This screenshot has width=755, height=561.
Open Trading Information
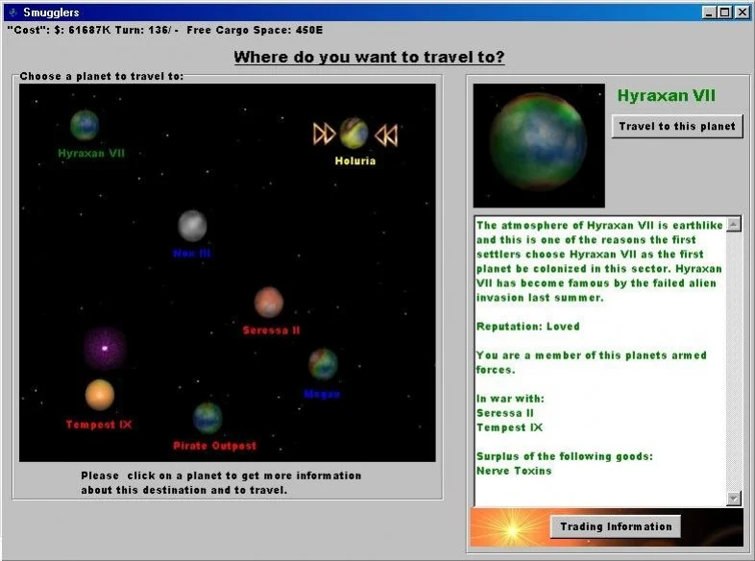click(616, 526)
